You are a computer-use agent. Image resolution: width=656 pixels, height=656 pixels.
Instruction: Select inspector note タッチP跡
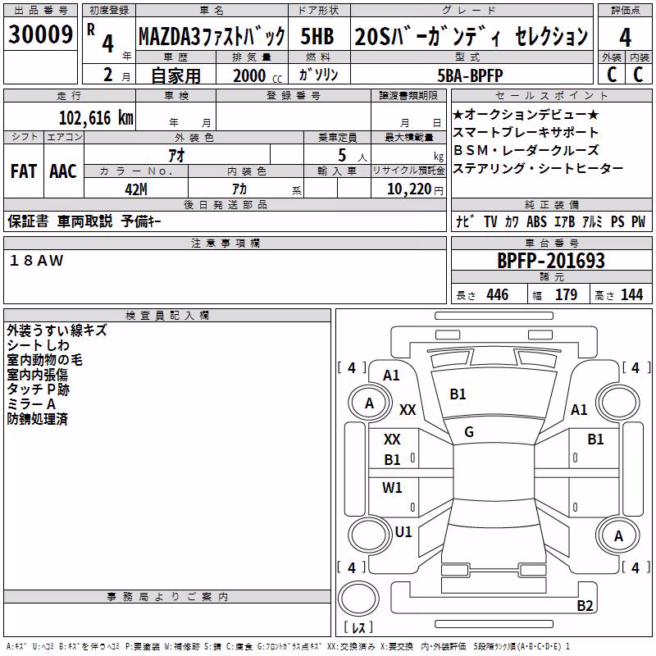38,389
